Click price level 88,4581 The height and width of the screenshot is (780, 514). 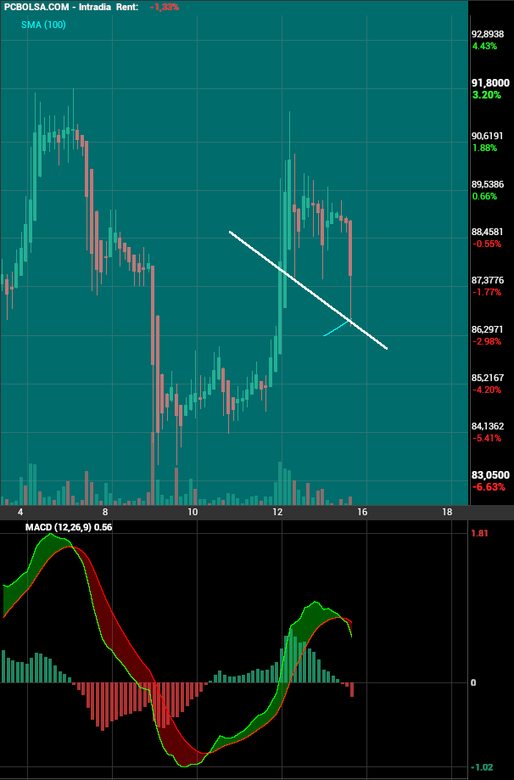[489, 232]
